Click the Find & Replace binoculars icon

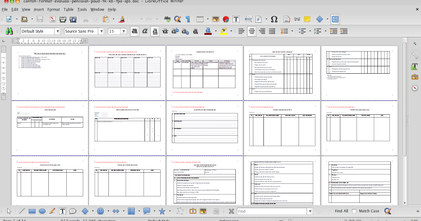tap(9, 31)
